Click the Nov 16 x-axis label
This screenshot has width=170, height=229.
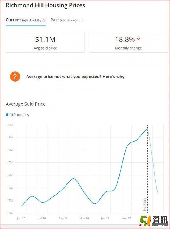(x=84, y=218)
